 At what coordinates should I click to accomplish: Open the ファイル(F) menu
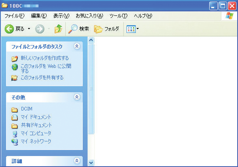click(x=15, y=16)
